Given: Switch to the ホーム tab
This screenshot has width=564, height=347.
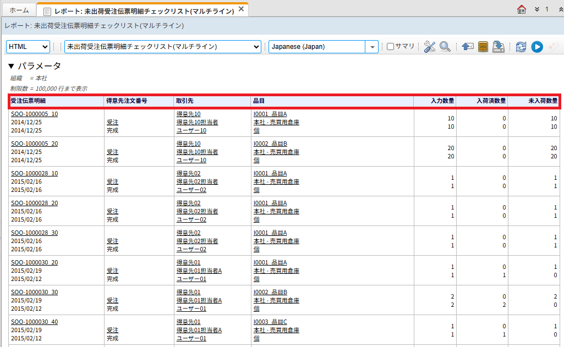Looking at the screenshot, I should pos(19,10).
